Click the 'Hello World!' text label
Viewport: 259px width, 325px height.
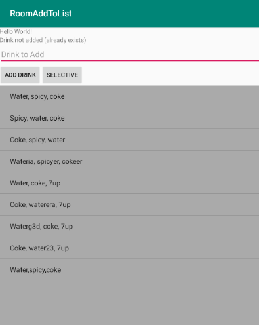click(16, 31)
